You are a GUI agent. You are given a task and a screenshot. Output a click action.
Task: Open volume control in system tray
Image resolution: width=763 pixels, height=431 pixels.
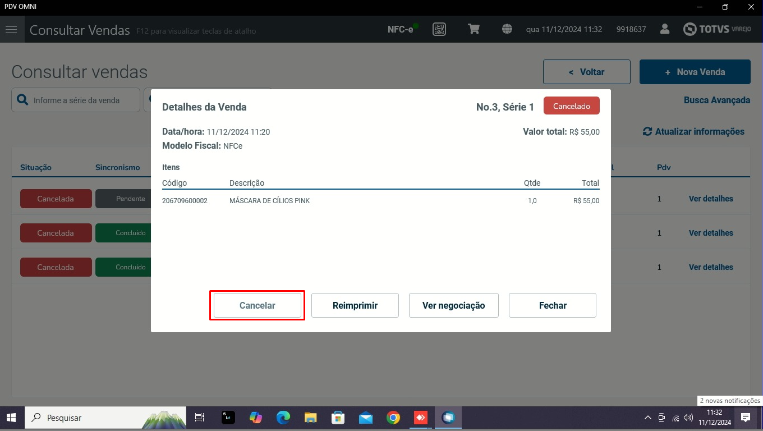(x=689, y=418)
